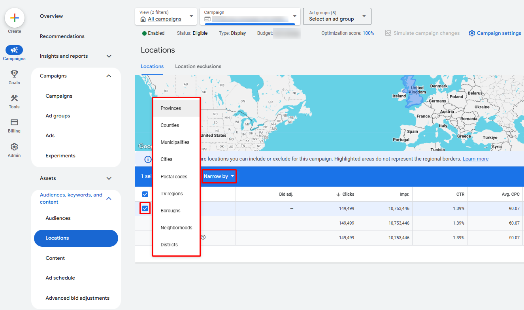The height and width of the screenshot is (310, 524).
Task: Toggle the header select-all checkbox
Action: pyautogui.click(x=145, y=194)
